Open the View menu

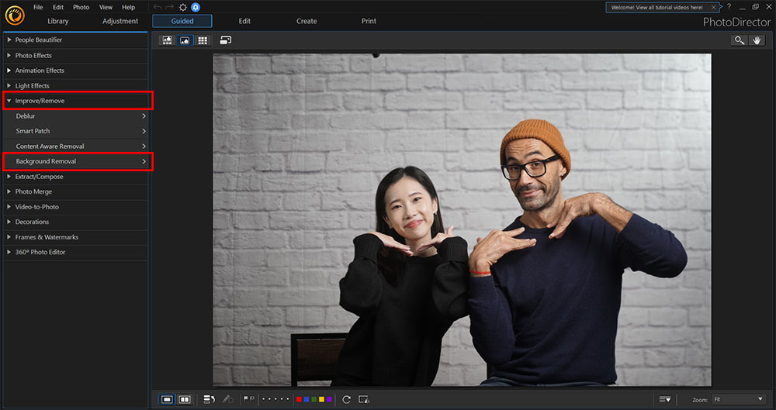106,8
